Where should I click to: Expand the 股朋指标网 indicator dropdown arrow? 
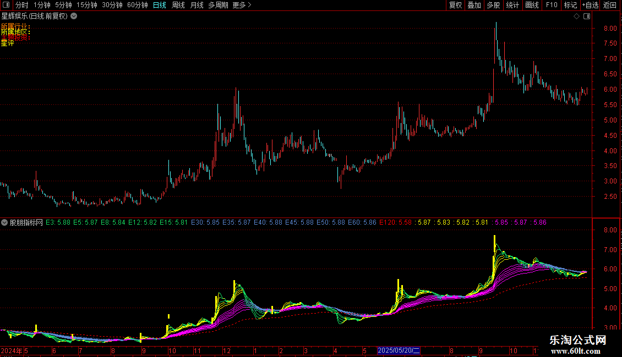[x=4, y=222]
